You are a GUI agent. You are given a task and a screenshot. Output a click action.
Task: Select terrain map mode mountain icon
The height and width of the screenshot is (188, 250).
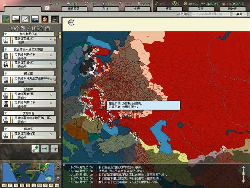pos(5,185)
